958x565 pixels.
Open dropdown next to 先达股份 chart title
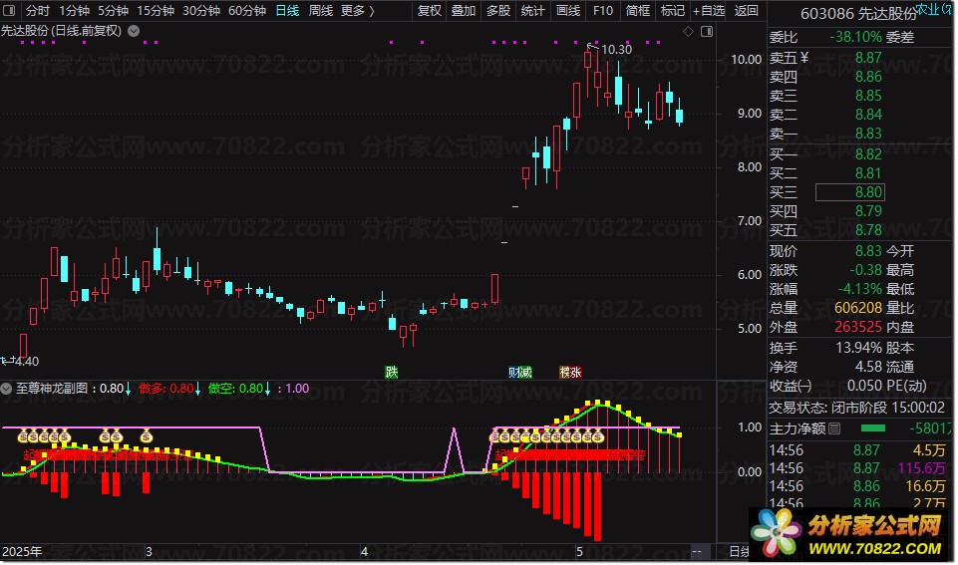(134, 31)
